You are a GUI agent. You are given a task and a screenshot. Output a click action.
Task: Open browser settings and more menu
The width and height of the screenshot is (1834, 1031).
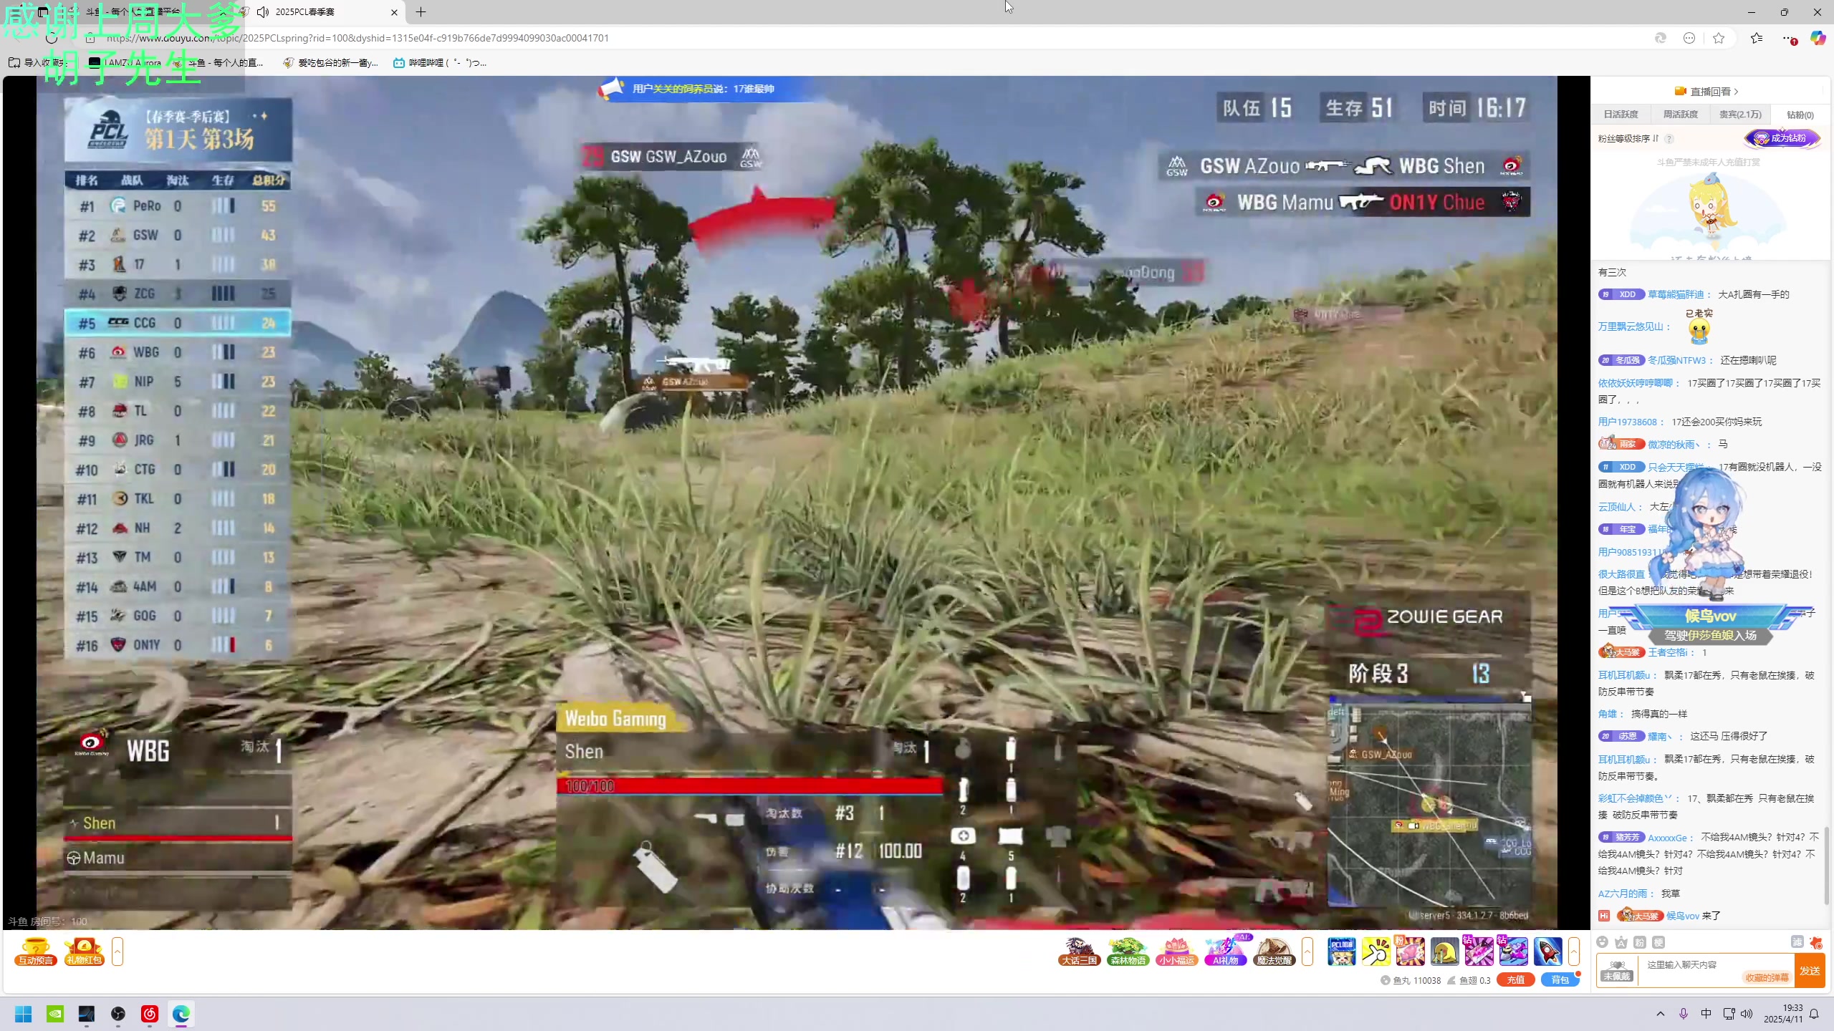pos(1789,38)
